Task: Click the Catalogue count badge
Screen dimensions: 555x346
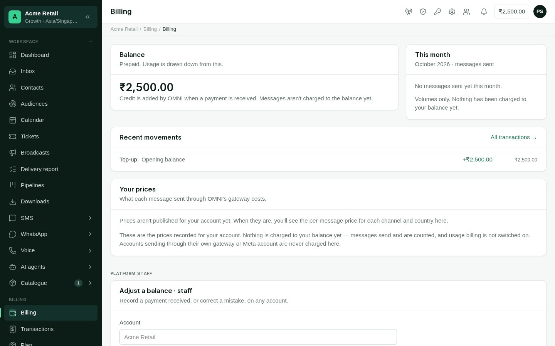Action: [x=78, y=283]
